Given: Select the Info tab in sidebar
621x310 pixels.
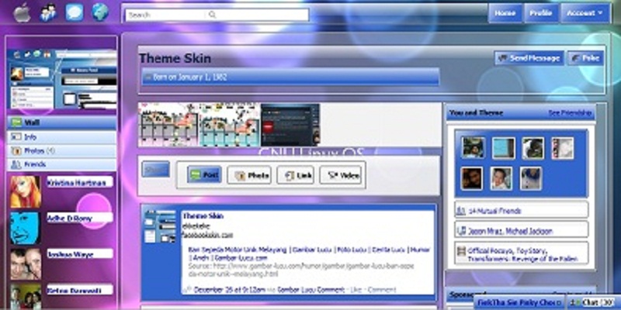Looking at the screenshot, I should 62,137.
